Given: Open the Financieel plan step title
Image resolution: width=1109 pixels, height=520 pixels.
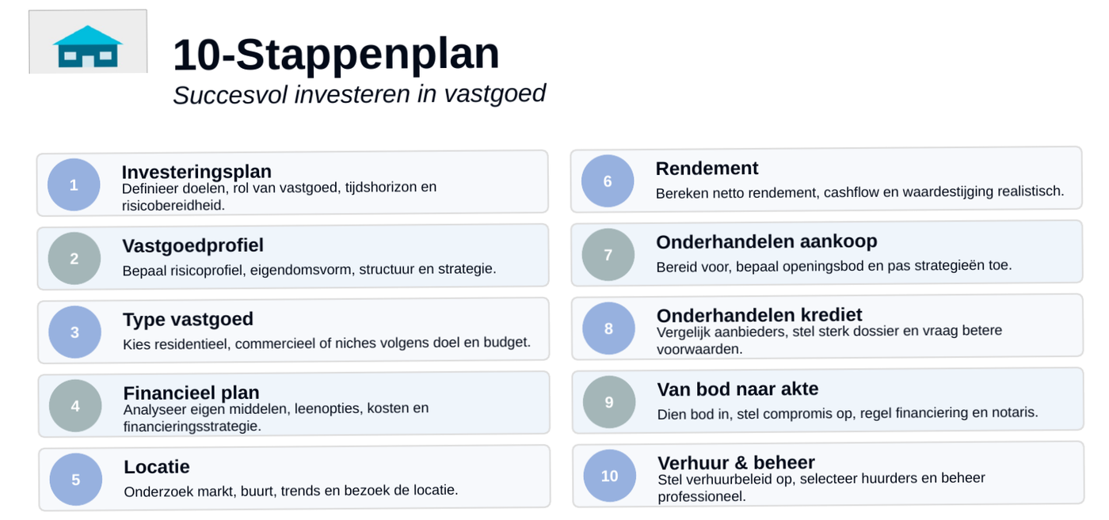Looking at the screenshot, I should coord(191,393).
